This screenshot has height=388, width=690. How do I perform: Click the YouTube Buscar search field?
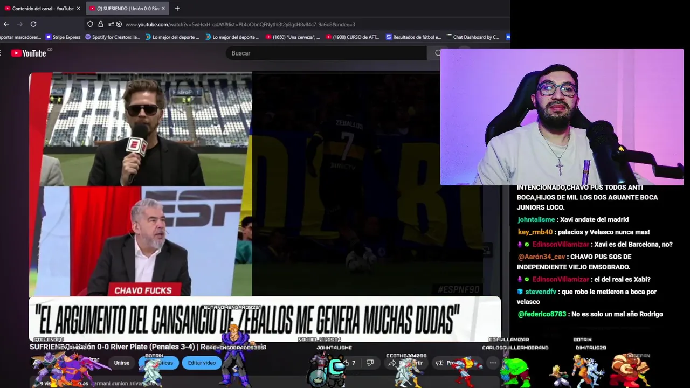(326, 53)
